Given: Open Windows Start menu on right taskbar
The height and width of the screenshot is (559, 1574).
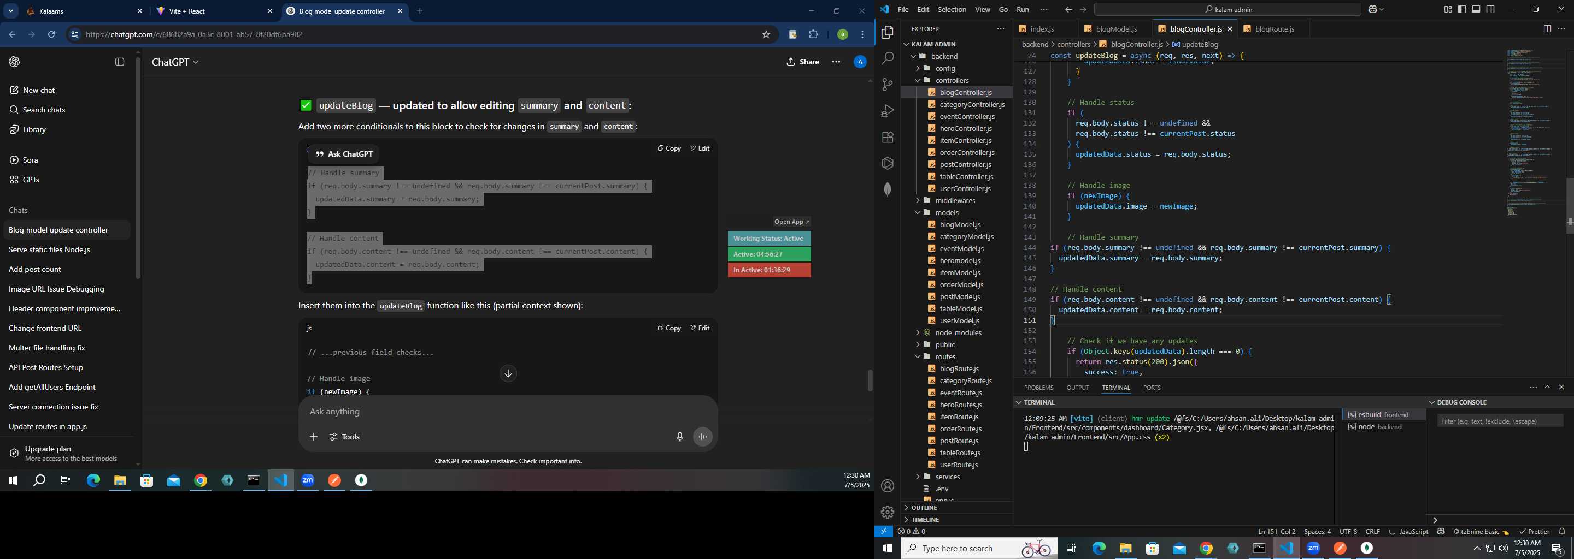Looking at the screenshot, I should pyautogui.click(x=887, y=549).
